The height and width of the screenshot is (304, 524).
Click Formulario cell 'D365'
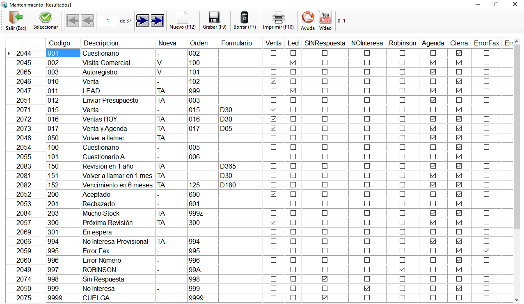240,166
